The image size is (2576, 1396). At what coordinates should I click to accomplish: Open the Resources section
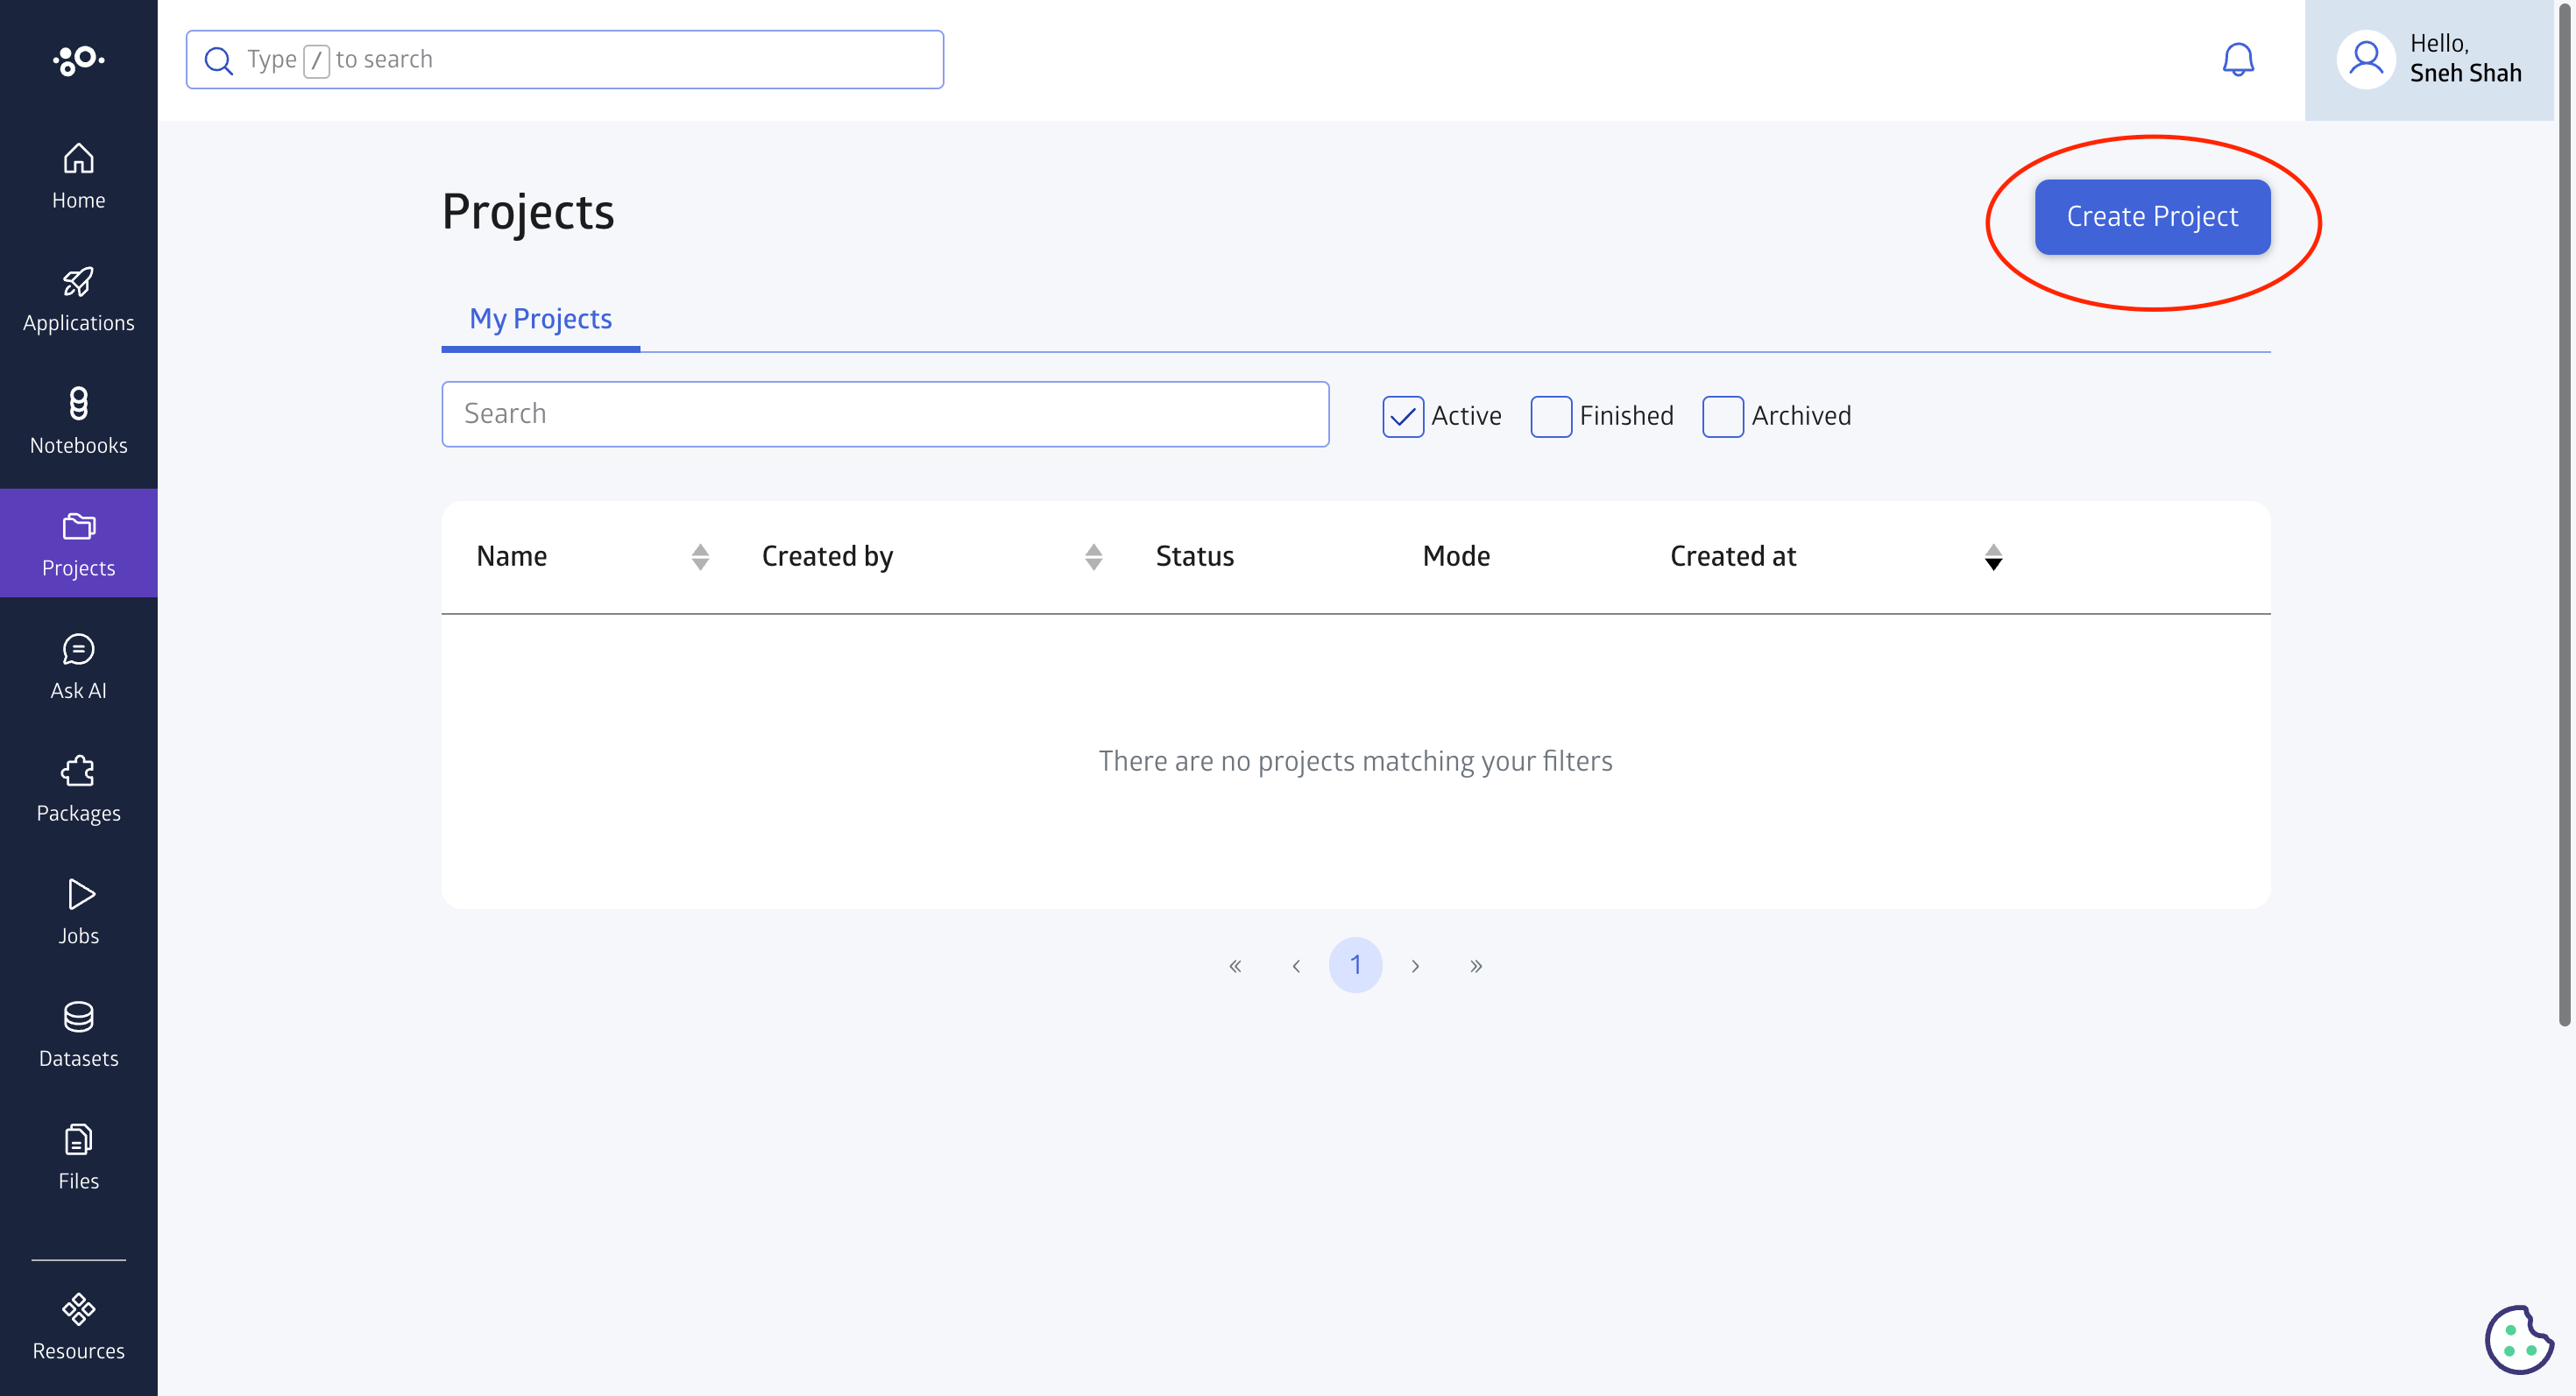pyautogui.click(x=78, y=1326)
